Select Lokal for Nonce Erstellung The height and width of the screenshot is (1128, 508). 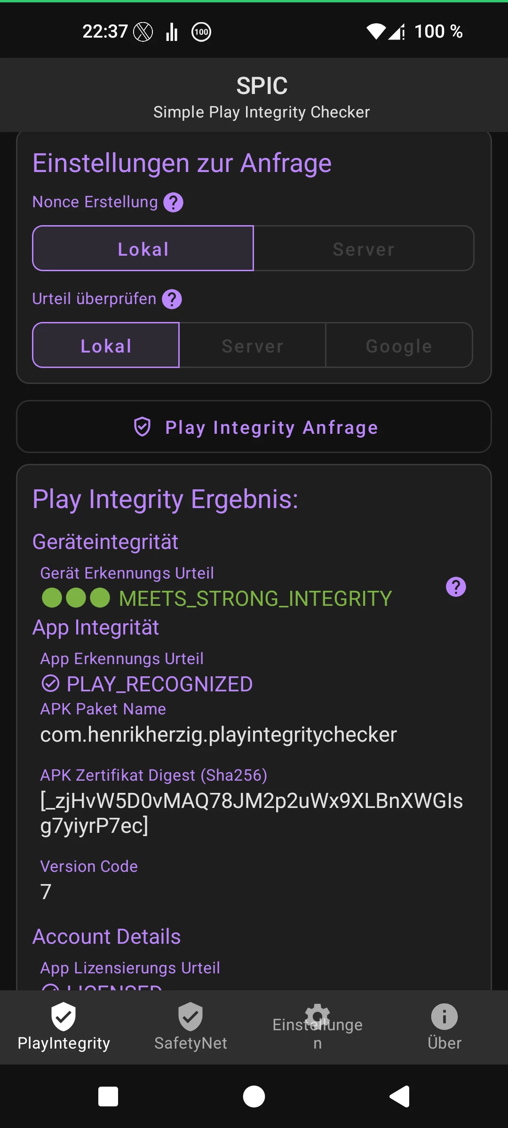click(143, 249)
